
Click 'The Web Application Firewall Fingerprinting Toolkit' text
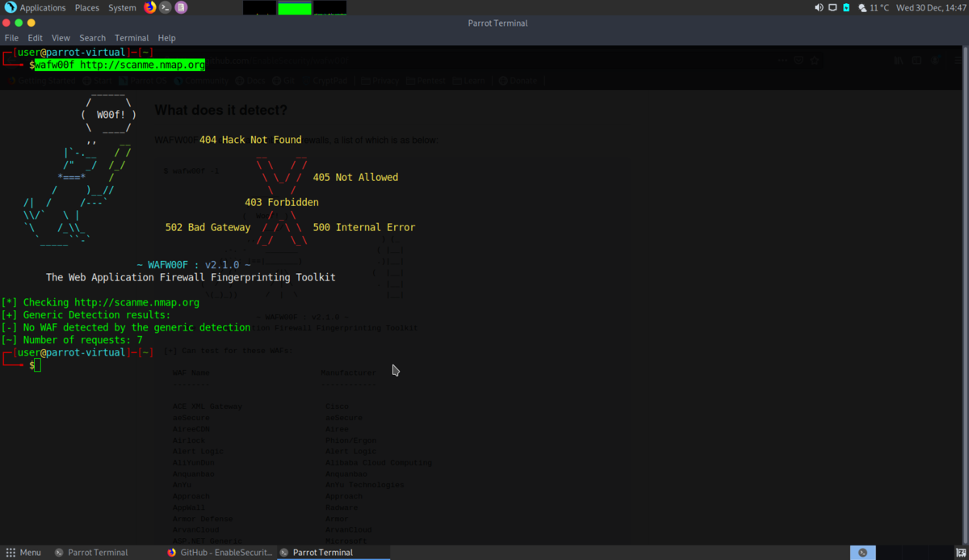pos(191,277)
